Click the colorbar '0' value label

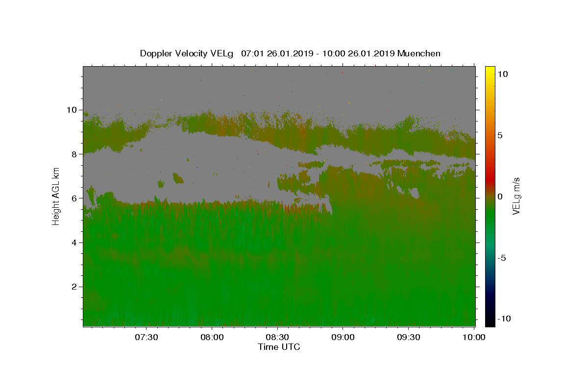click(500, 196)
